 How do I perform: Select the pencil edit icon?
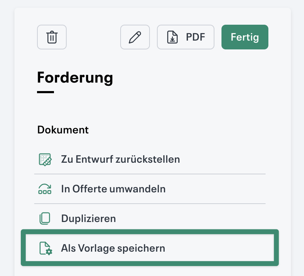[x=135, y=37]
